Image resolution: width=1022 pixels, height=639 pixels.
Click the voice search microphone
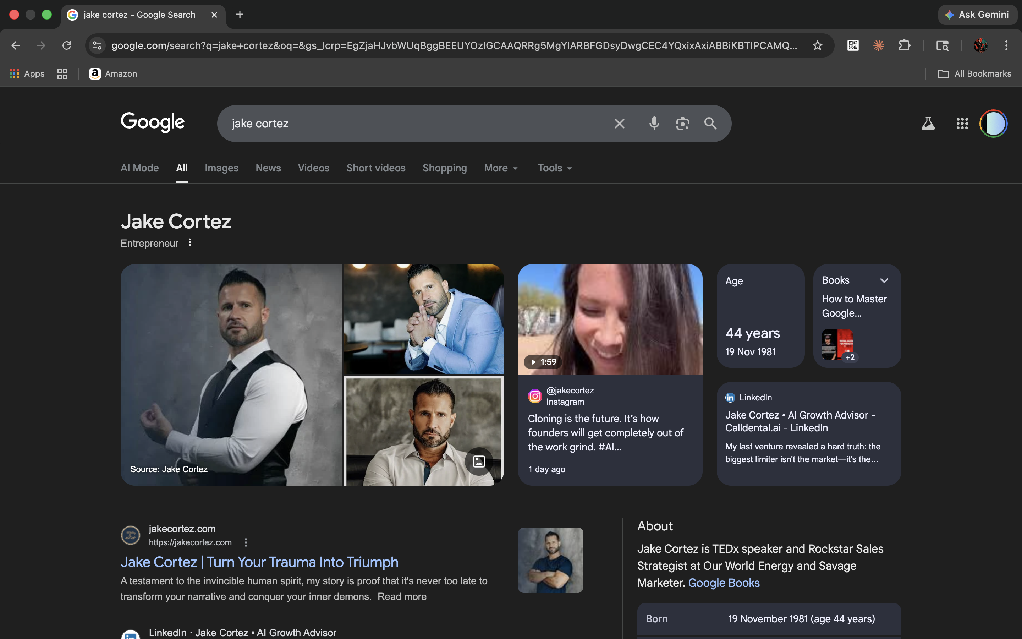pyautogui.click(x=654, y=123)
